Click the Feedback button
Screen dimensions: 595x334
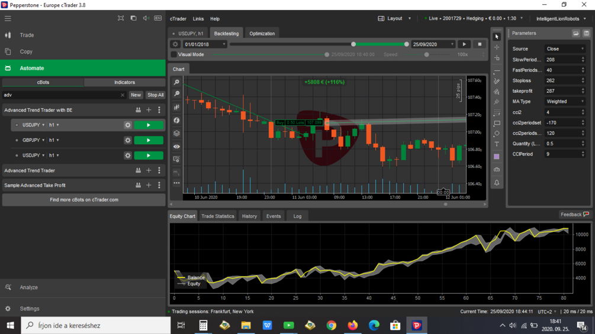point(574,215)
